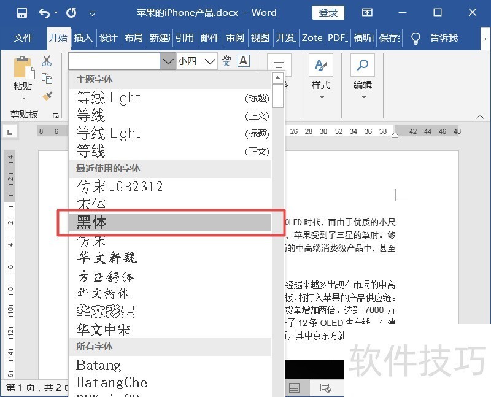The width and height of the screenshot is (491, 397).
Task: Open the PDF tools ribbon tab
Action: click(x=338, y=38)
